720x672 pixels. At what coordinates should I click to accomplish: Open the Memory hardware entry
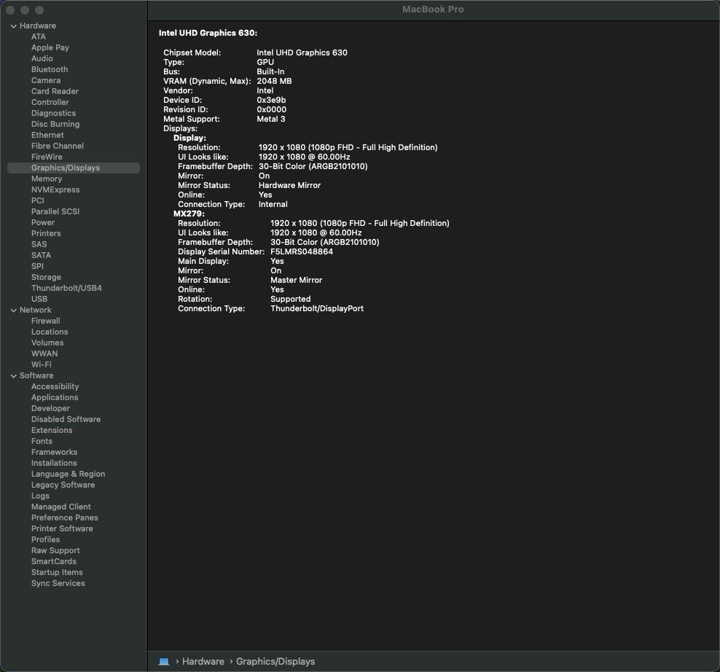click(47, 179)
